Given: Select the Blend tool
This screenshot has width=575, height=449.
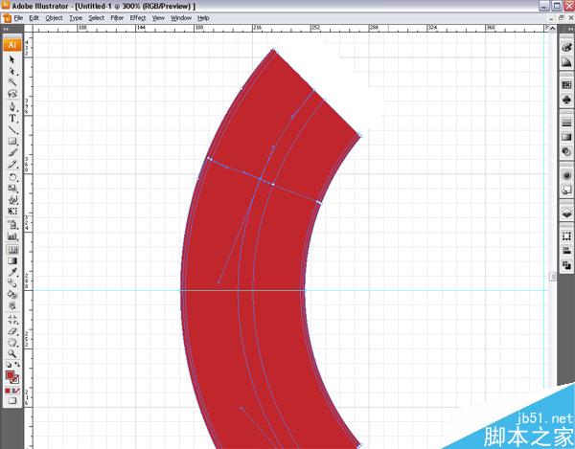Looking at the screenshot, I should (x=12, y=283).
